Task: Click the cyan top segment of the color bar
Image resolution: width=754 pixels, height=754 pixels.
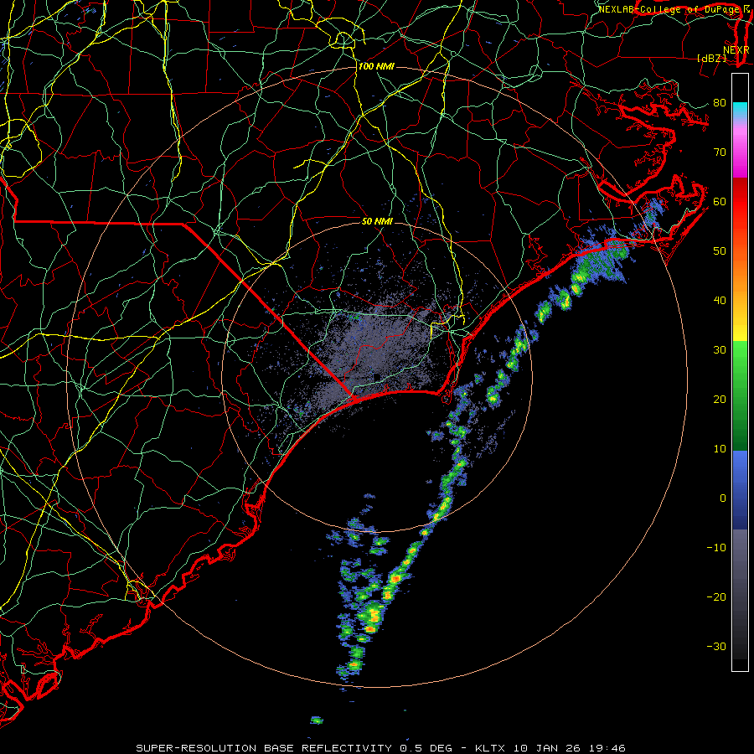Action: coord(740,111)
